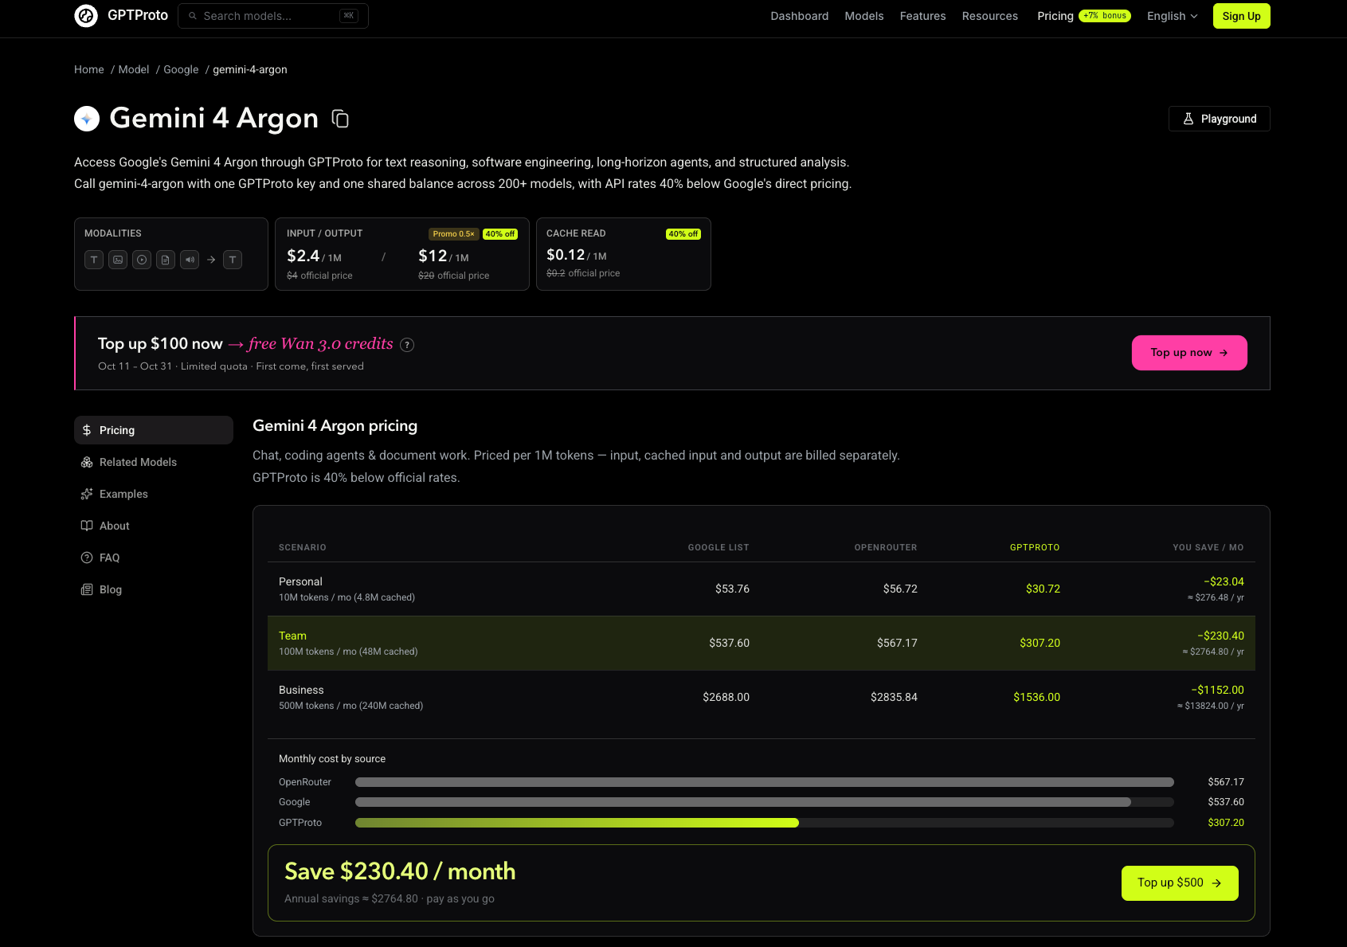Open the Playground button

coord(1219,119)
